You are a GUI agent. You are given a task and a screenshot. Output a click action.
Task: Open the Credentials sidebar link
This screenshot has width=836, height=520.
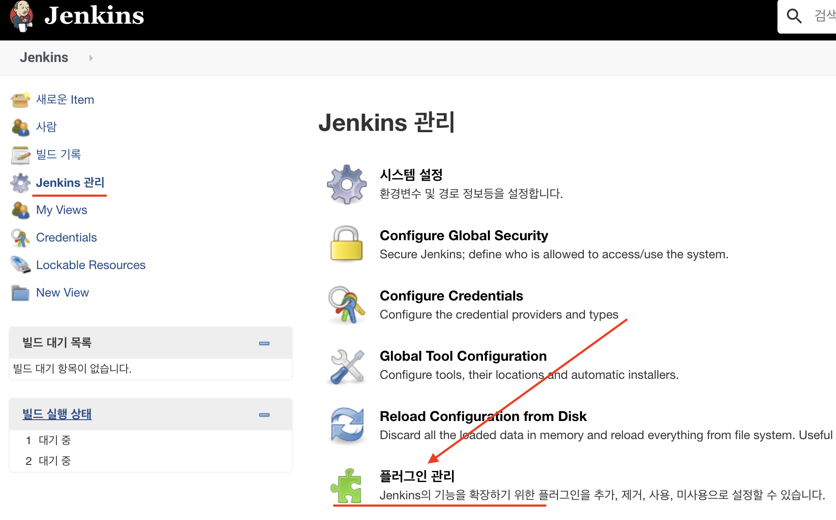66,238
